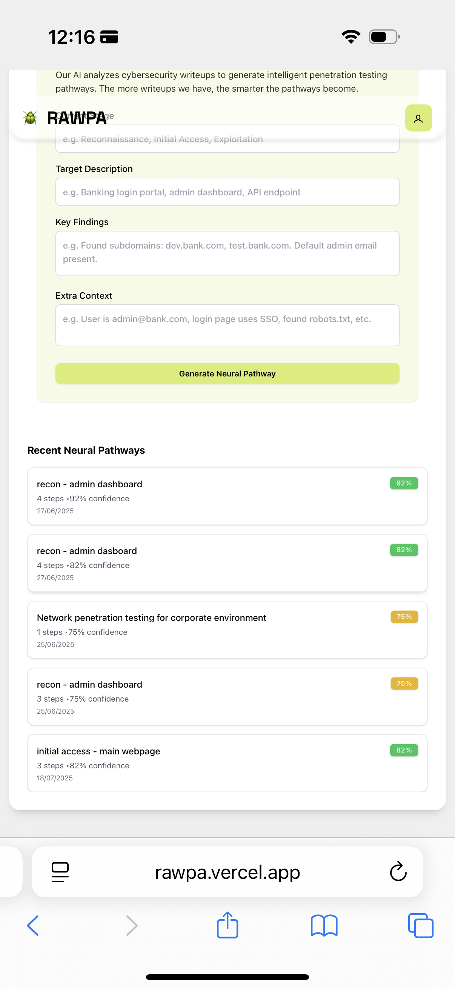Tap the Safari forward arrow
The width and height of the screenshot is (455, 989).
(131, 925)
